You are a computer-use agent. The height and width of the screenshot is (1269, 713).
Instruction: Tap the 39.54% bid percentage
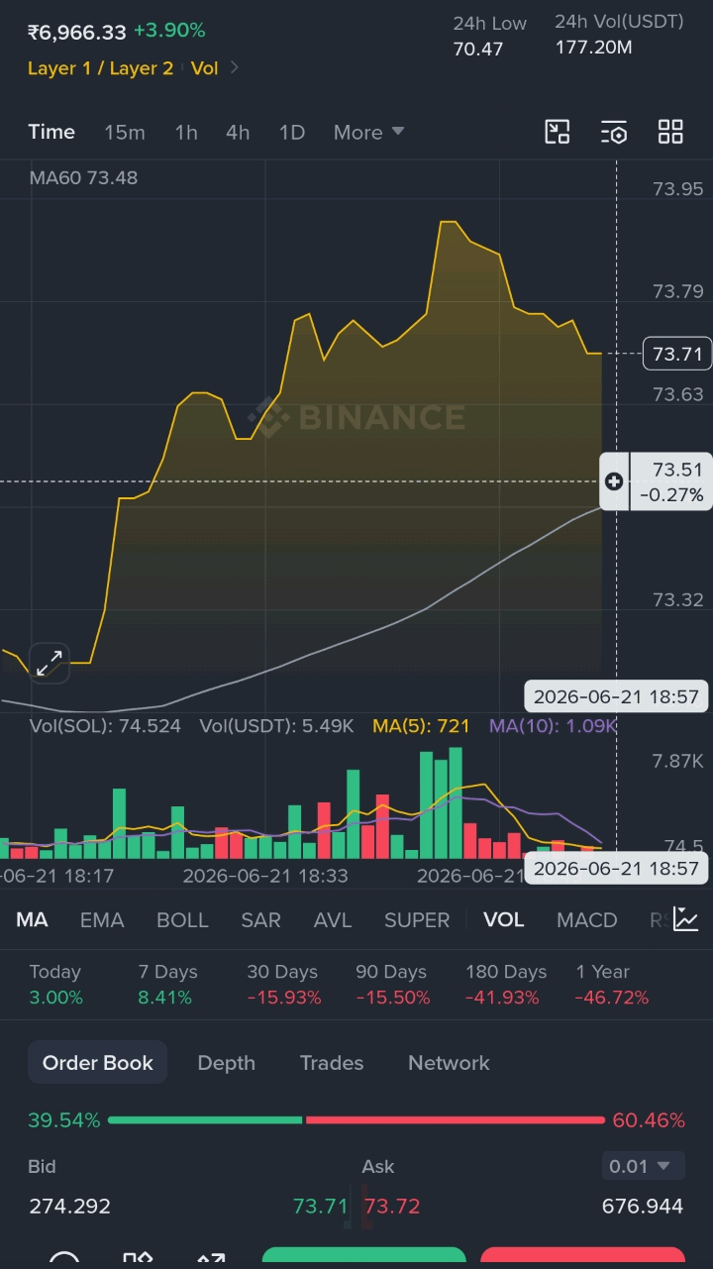(64, 1120)
